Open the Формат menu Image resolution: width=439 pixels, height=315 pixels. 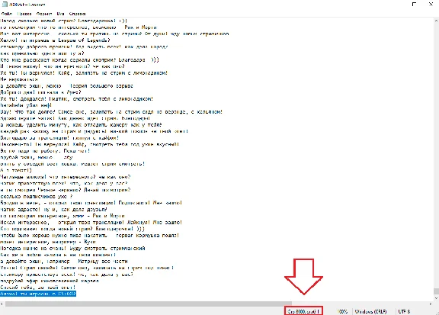tap(44, 14)
